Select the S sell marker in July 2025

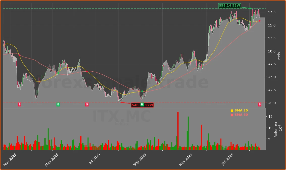coord(87,104)
